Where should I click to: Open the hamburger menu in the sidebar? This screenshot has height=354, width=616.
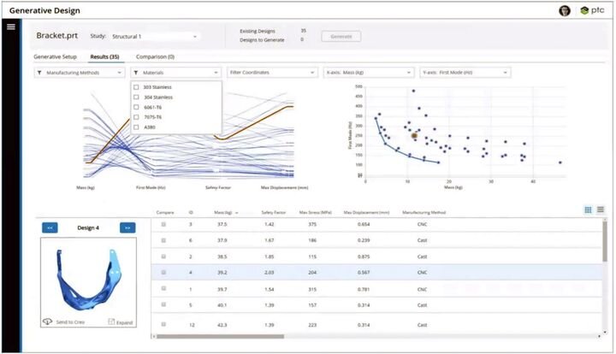[11, 27]
